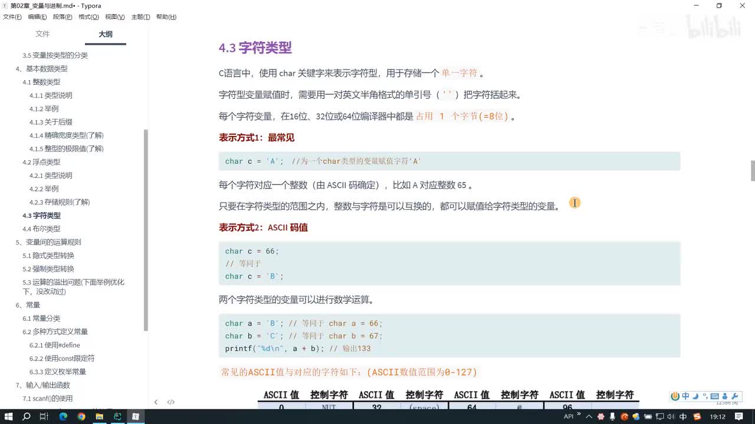Open the 文件(F) menu

coord(12,17)
